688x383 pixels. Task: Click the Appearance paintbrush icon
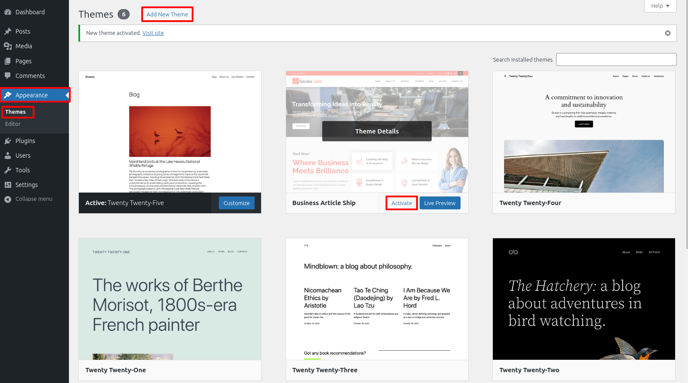8,95
